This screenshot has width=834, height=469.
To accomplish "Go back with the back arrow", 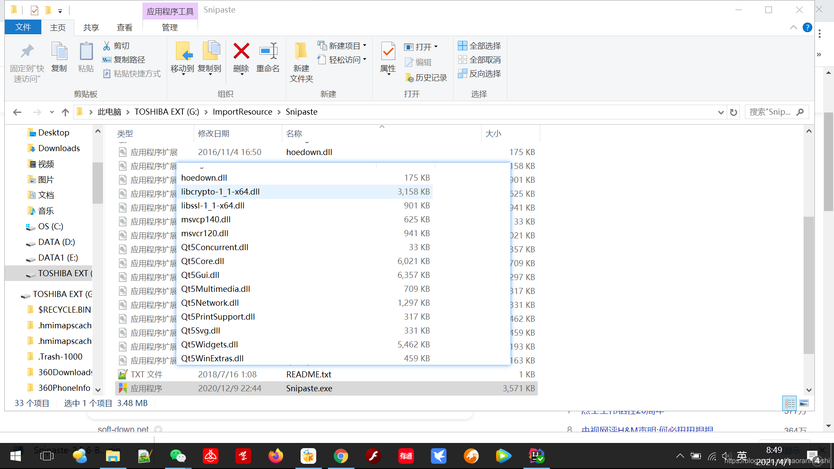I will pos(17,112).
